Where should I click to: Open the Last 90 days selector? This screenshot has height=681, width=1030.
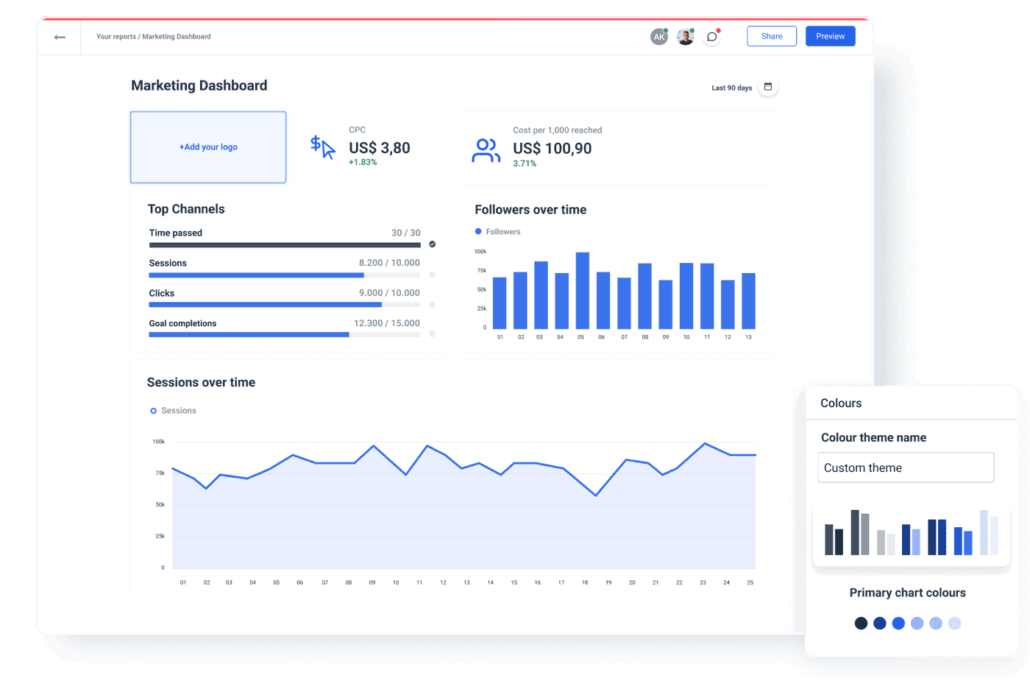(x=731, y=87)
